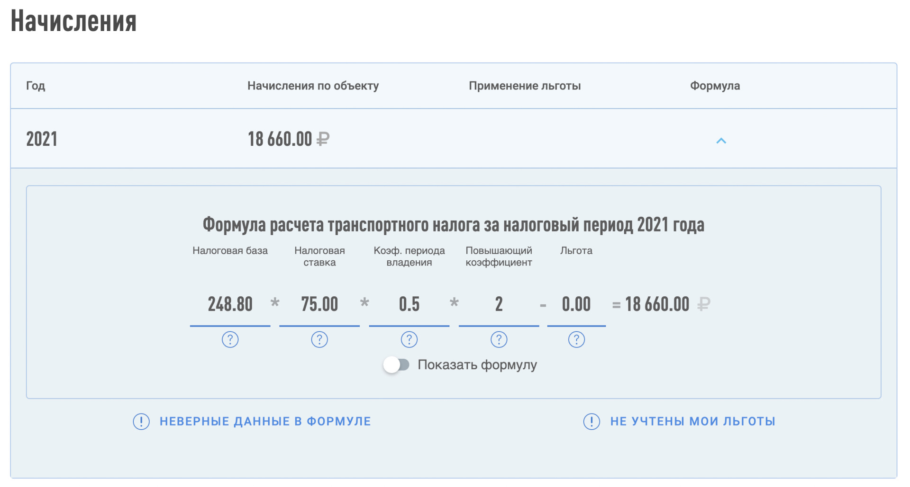910x487 pixels.
Task: Click the Начисления page heading
Action: (x=73, y=21)
